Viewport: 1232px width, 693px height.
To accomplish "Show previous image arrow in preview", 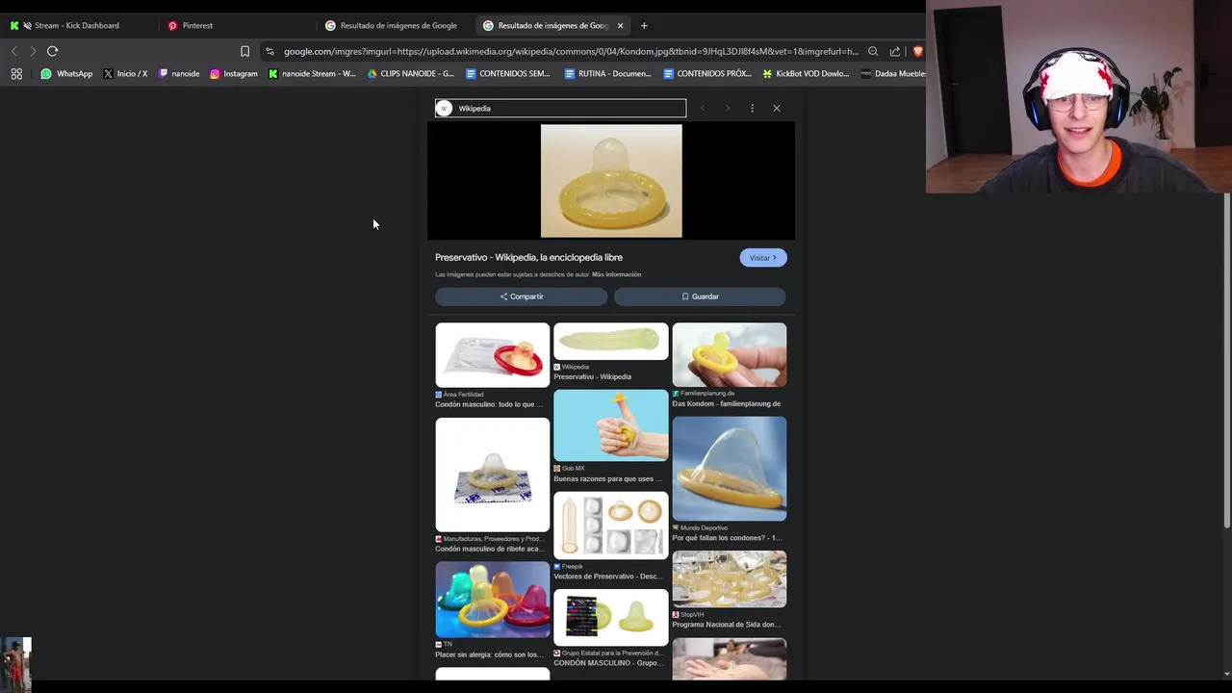I will pos(703,108).
